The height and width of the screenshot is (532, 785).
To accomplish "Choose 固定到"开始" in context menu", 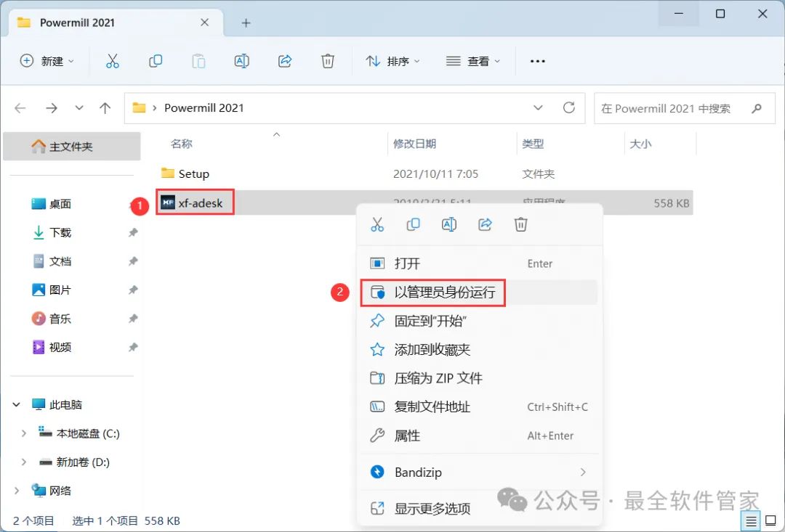I will pyautogui.click(x=479, y=321).
